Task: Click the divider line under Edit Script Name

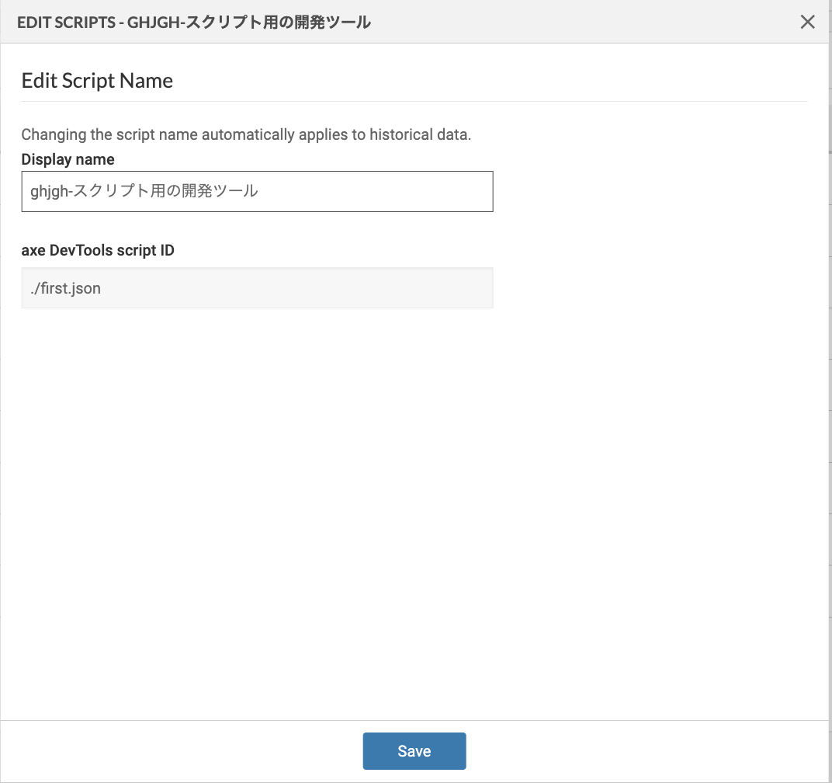Action: pos(414,102)
